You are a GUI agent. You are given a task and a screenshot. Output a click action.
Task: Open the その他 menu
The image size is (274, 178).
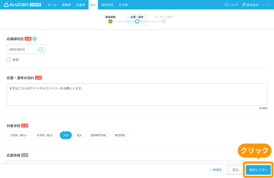[123, 5]
